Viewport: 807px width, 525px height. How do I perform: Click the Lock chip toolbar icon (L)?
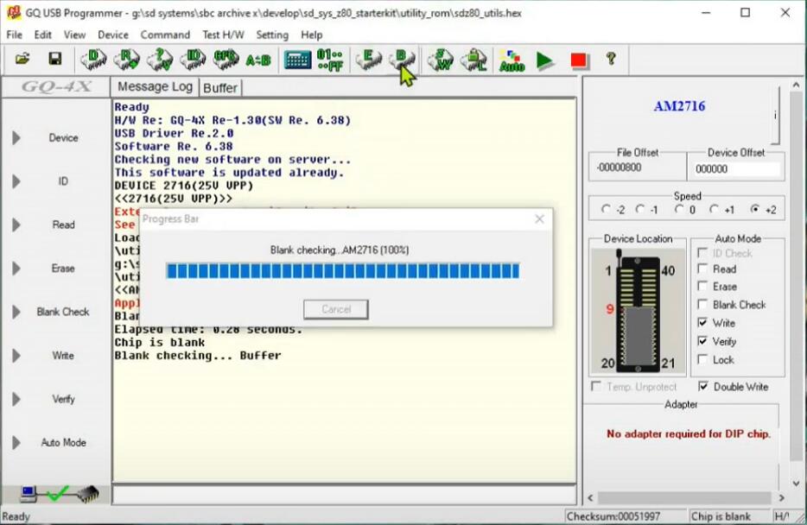point(473,60)
